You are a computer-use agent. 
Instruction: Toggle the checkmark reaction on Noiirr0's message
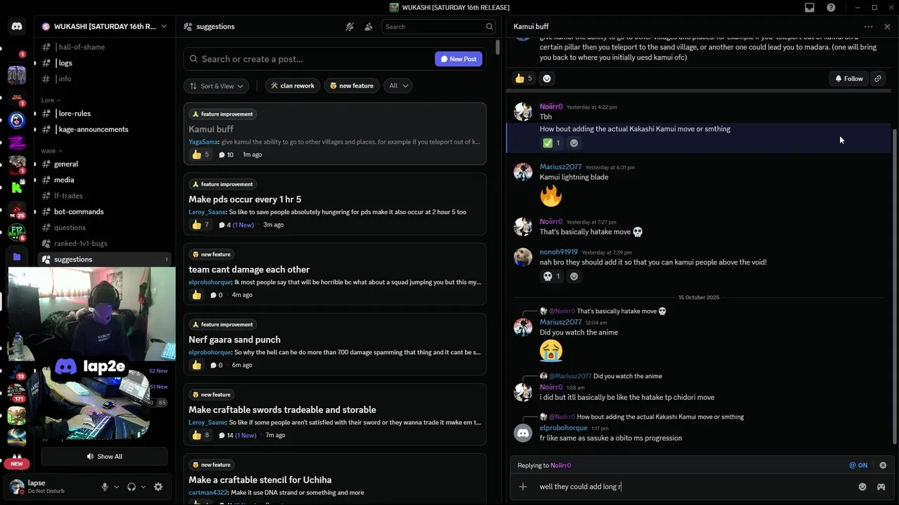[x=551, y=143]
